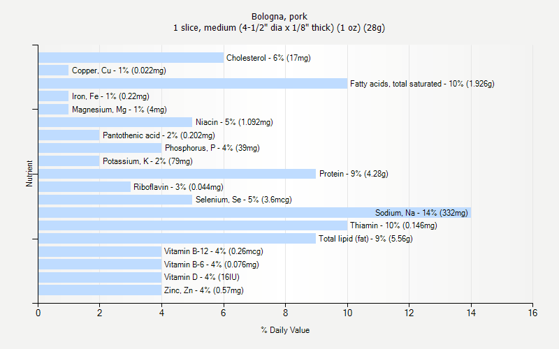Select the Niacin - 5% (1.092mg) label
This screenshot has width=559, height=349.
(234, 122)
